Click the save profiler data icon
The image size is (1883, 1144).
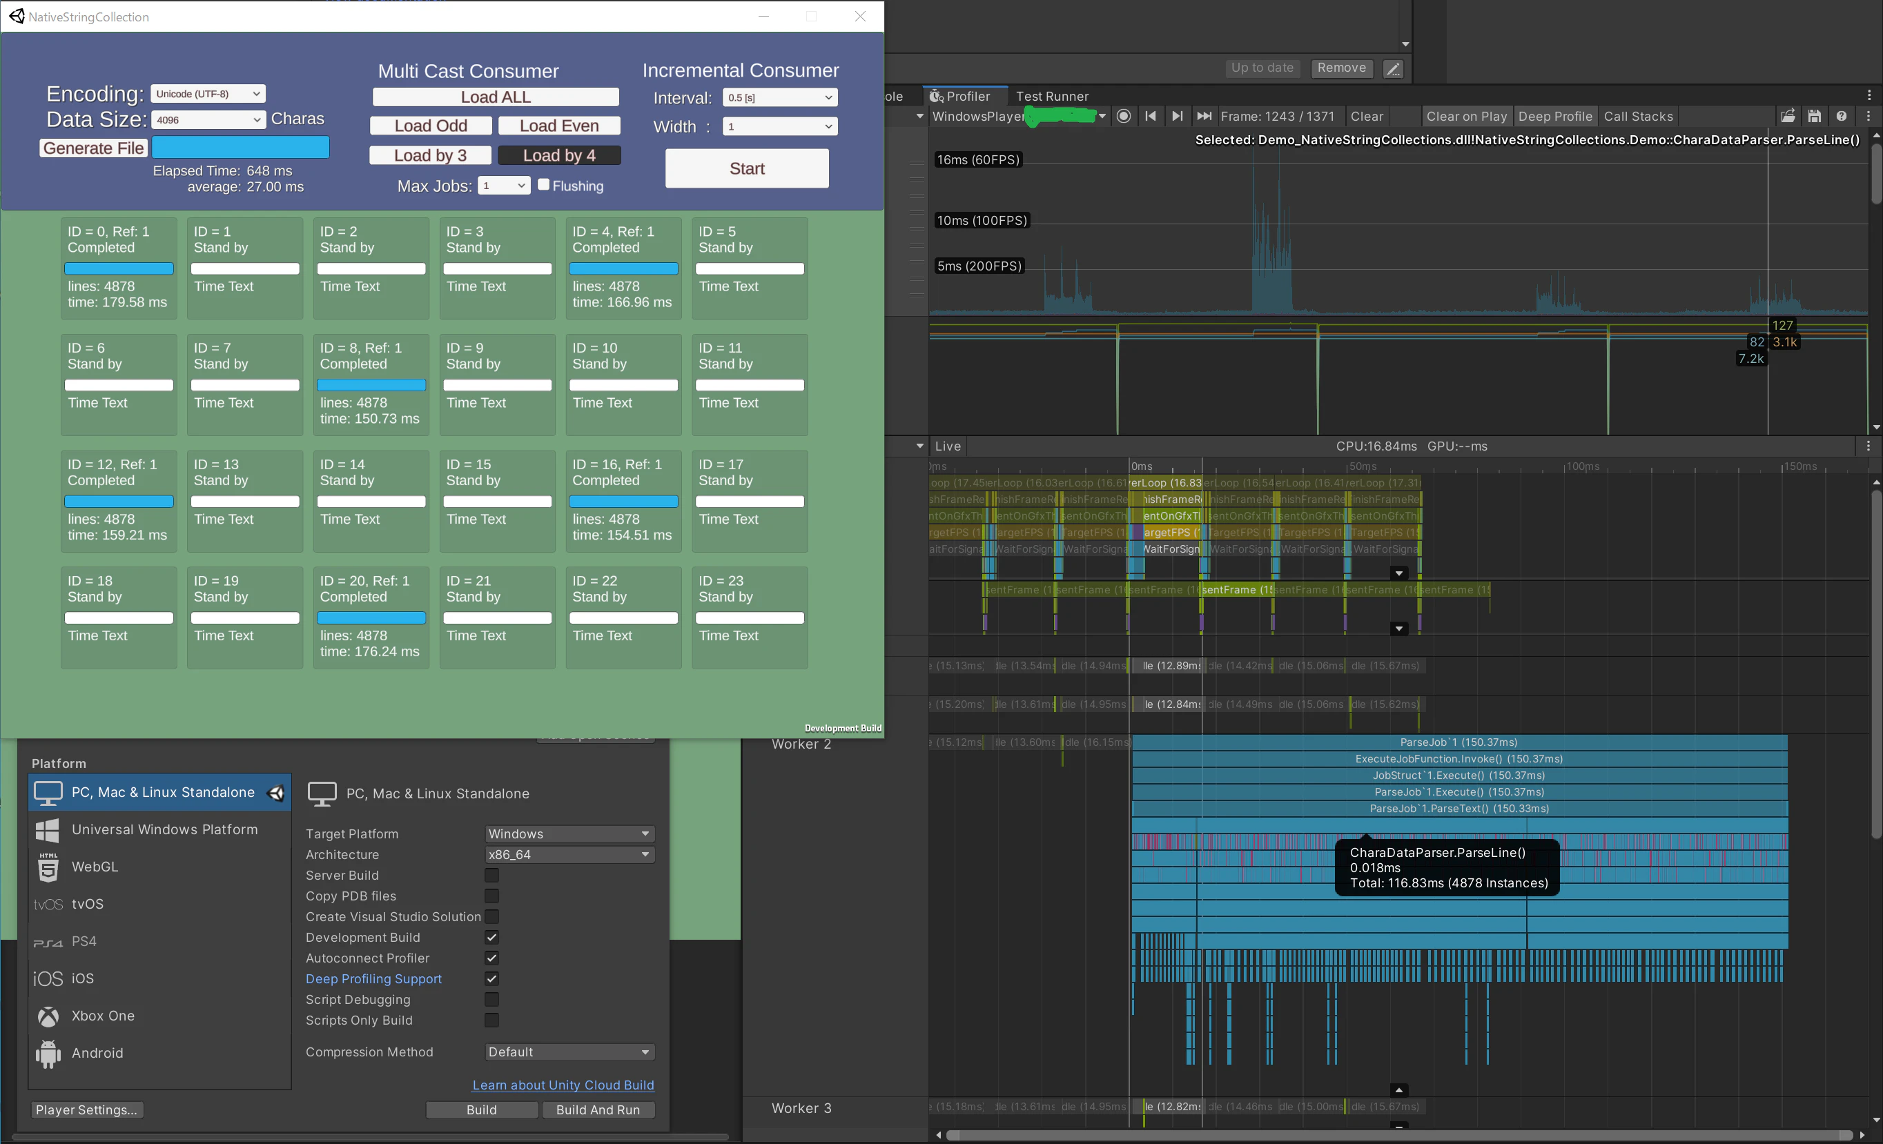(1814, 116)
